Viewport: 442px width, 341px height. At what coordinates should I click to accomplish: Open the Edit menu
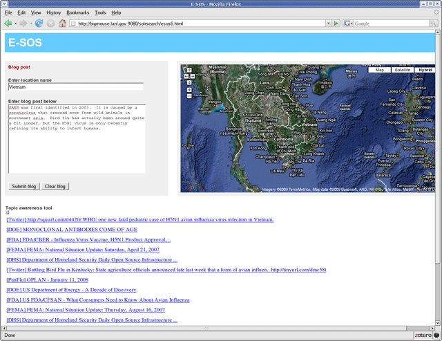(x=21, y=12)
